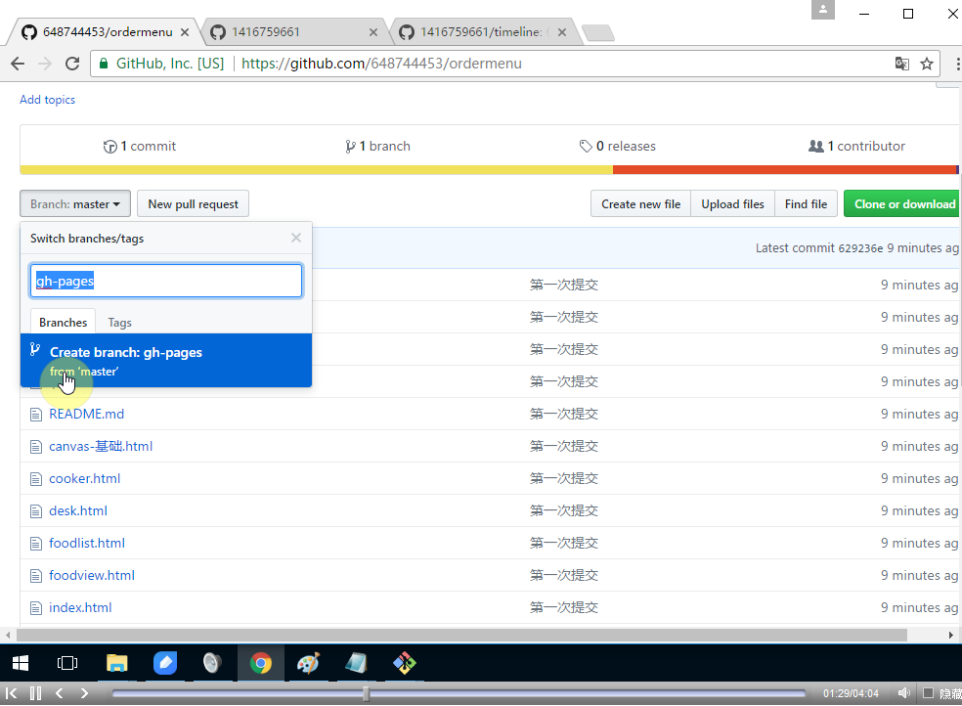Viewport: 962px width, 706px height.
Task: Switch to the 1416759661/timeline browser tab
Action: pyautogui.click(x=481, y=32)
